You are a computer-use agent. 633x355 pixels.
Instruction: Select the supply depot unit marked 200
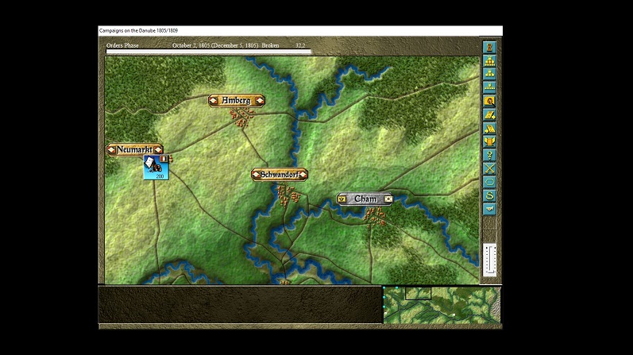(156, 168)
